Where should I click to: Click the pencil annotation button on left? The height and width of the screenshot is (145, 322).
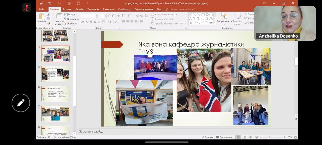click(21, 103)
